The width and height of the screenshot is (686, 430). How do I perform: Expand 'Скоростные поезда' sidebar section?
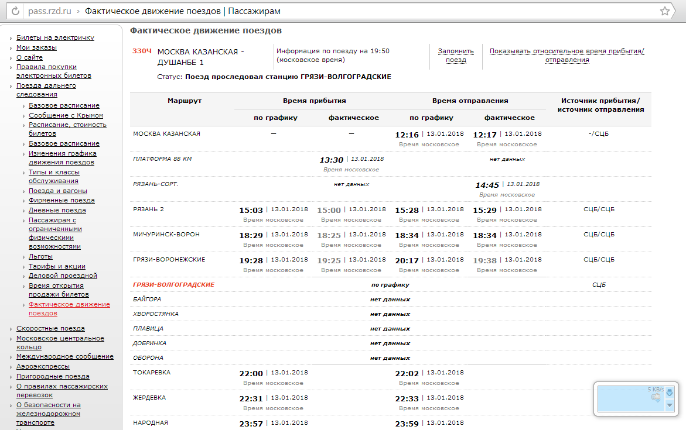(x=50, y=328)
